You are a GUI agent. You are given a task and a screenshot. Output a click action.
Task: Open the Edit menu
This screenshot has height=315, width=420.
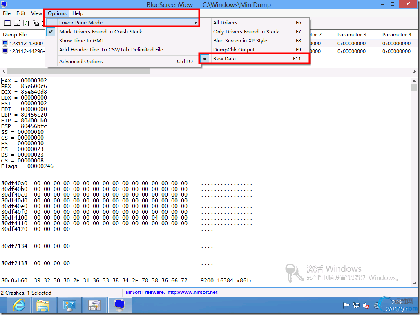point(20,13)
